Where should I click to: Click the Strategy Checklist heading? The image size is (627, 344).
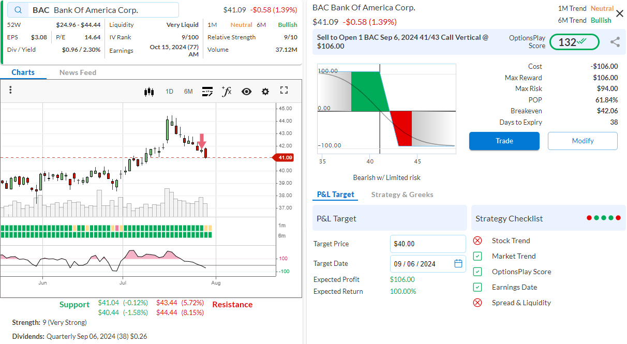click(509, 218)
